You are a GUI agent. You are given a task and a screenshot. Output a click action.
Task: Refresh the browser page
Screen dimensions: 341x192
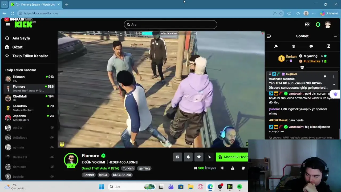13,13
